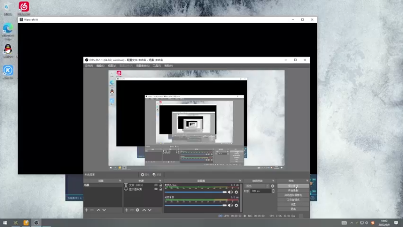Toggle the lock on the display capture source

coord(161,189)
